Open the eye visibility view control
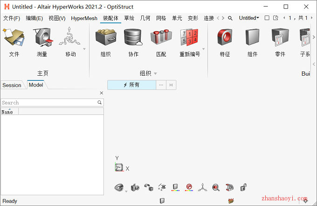Viewport: 317px width, 206px height. click(119, 188)
